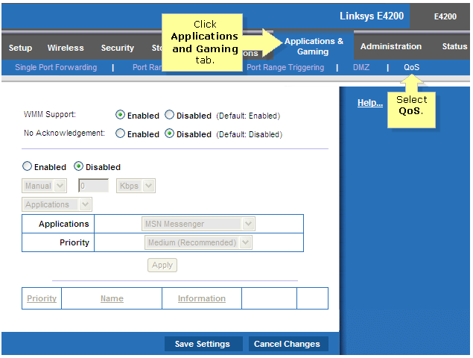The height and width of the screenshot is (358, 473).
Task: Click Cancel Changes button
Action: [x=288, y=344]
